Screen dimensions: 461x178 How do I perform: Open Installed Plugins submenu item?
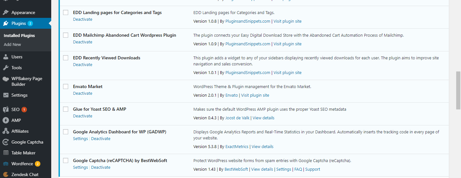(x=19, y=35)
